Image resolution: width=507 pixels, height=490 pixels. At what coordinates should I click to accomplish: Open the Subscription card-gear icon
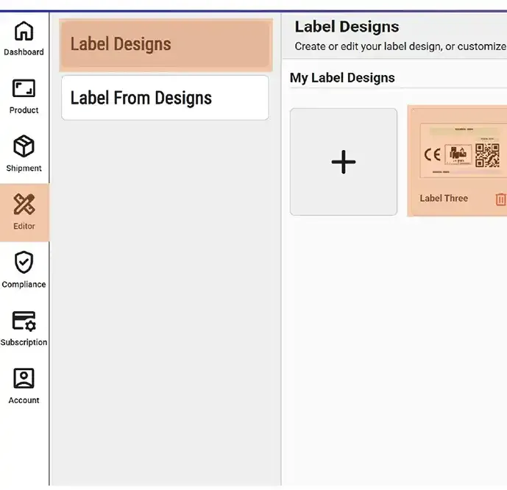pyautogui.click(x=24, y=321)
